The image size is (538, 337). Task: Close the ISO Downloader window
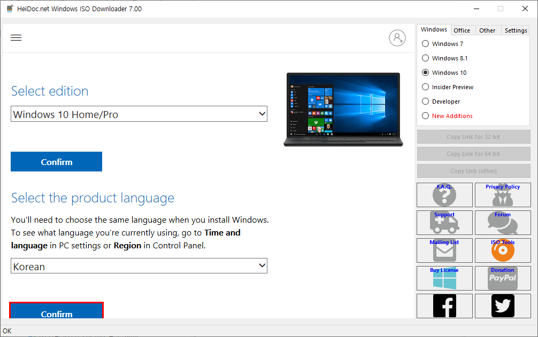coord(525,9)
